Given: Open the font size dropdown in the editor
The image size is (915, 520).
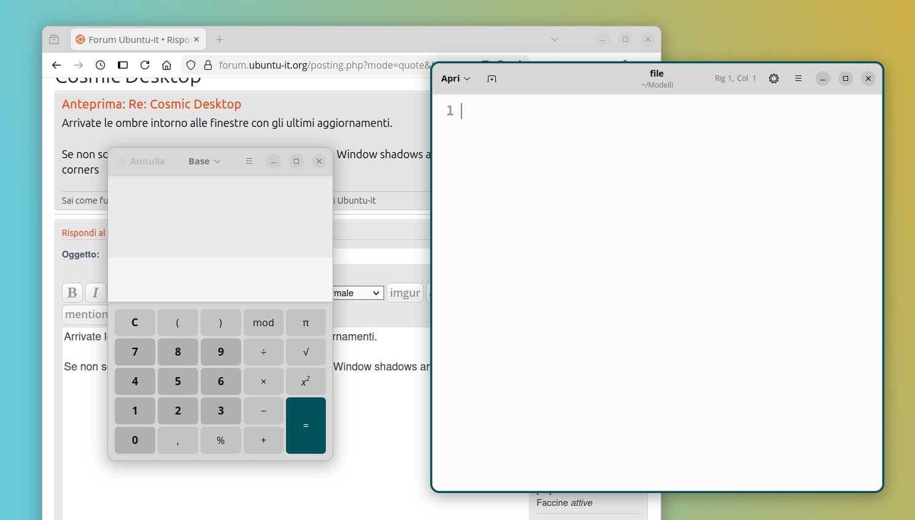Looking at the screenshot, I should [x=358, y=293].
